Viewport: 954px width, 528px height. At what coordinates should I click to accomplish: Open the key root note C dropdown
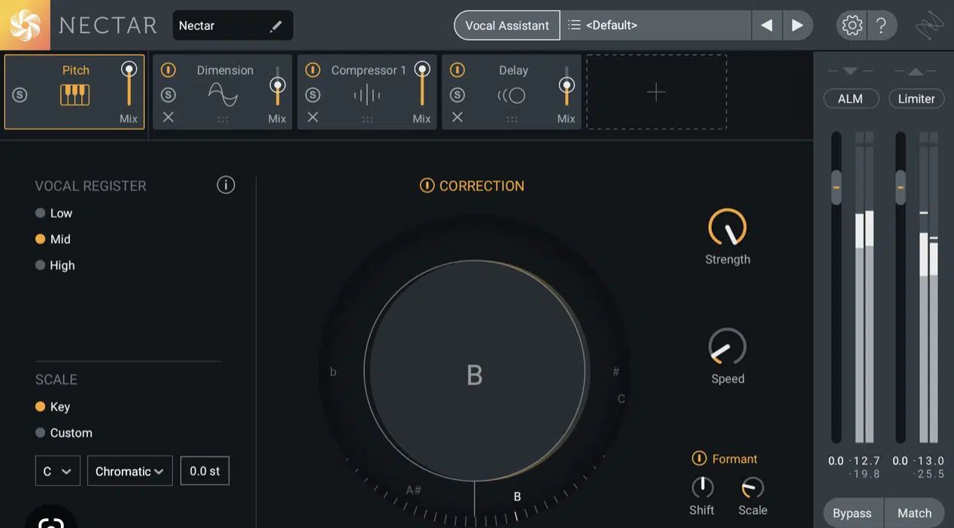click(58, 471)
